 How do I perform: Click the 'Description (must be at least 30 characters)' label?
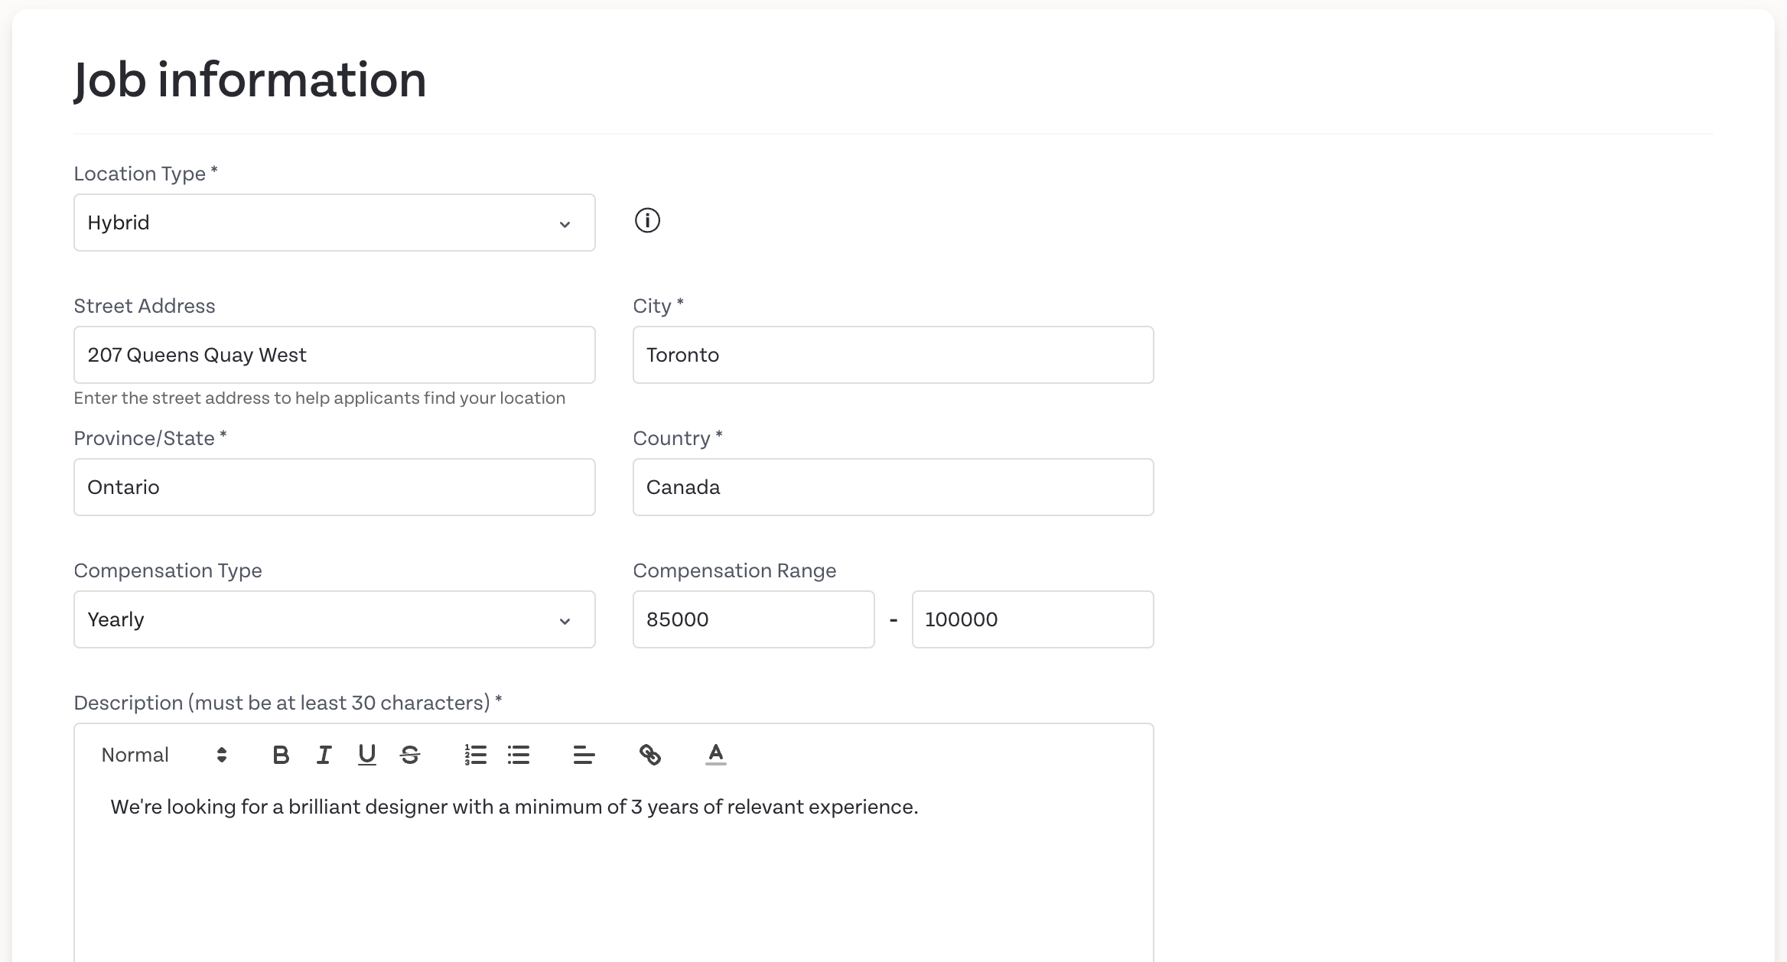[x=288, y=703]
